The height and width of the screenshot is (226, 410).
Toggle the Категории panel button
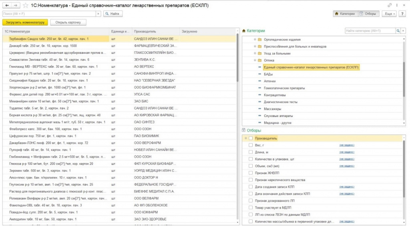coord(345,14)
